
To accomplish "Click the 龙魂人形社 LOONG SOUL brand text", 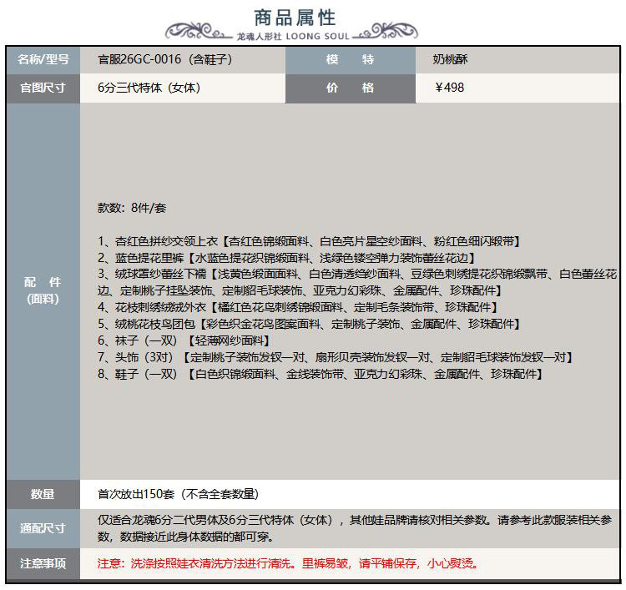I will (x=294, y=37).
